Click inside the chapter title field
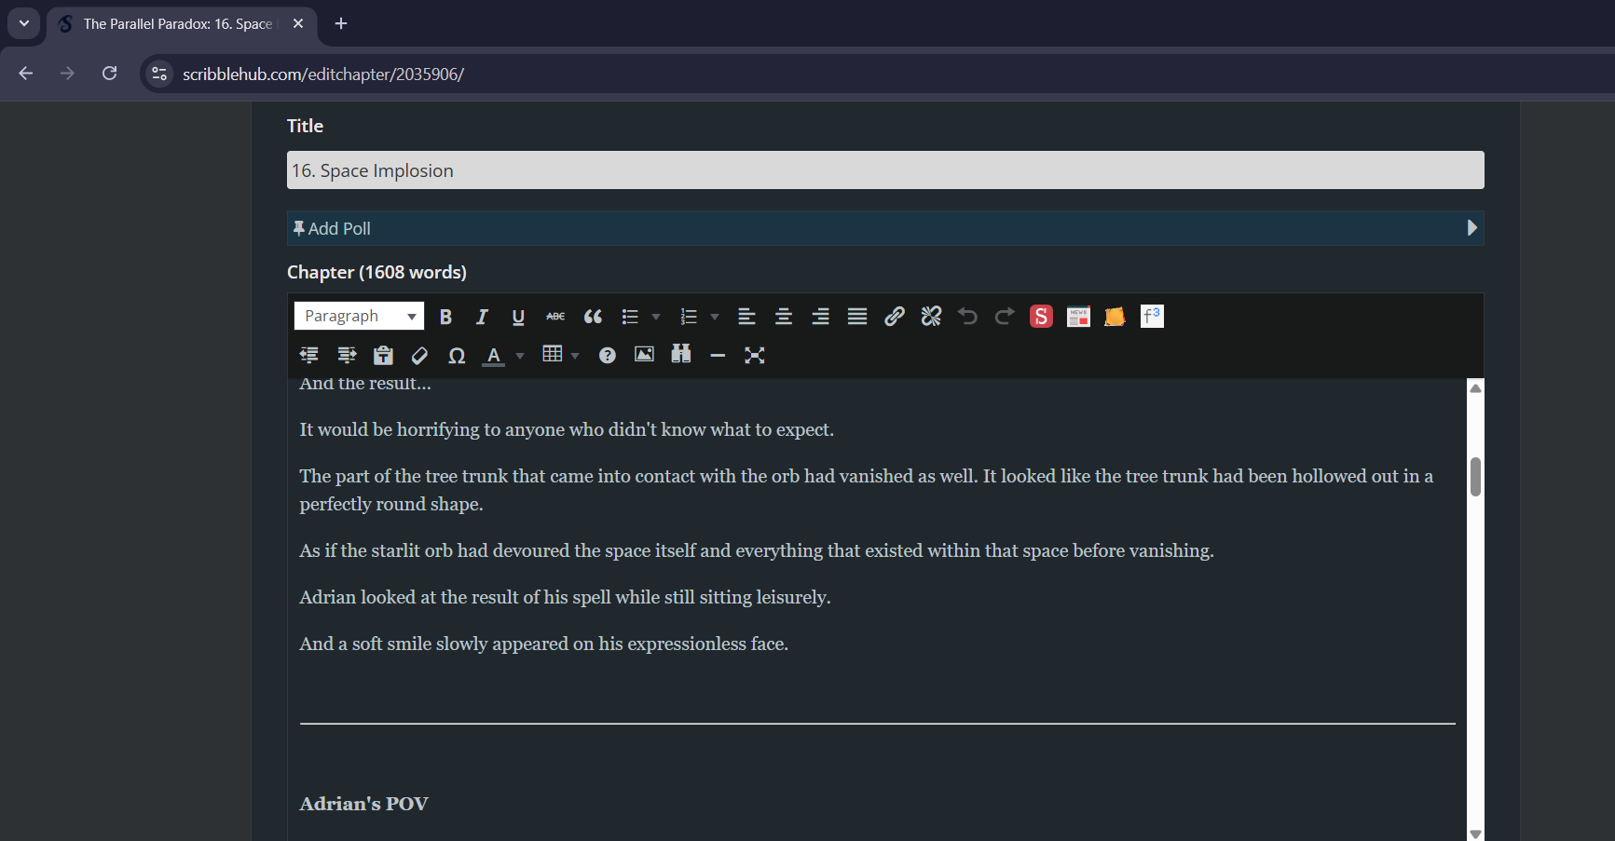Screen dimensions: 1615x841 pyautogui.click(x=885, y=170)
